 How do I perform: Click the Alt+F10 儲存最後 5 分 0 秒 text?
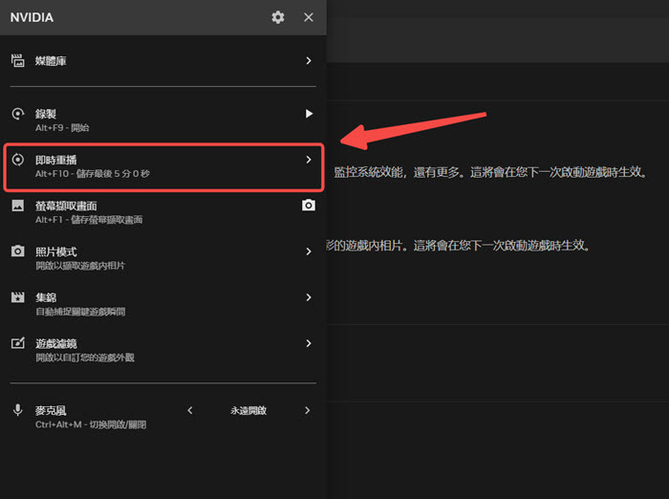[93, 174]
